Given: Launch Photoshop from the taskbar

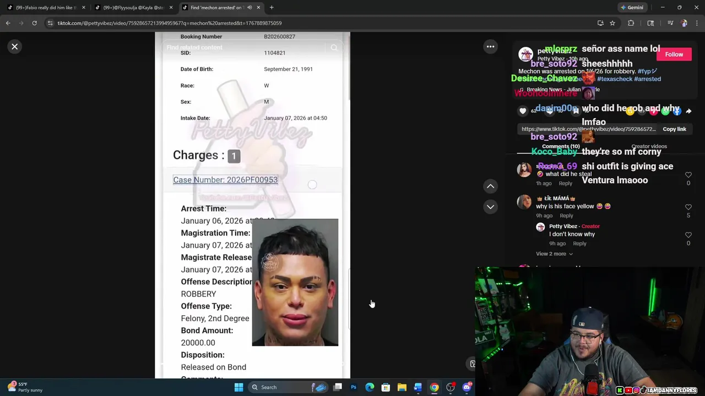Looking at the screenshot, I should [354, 387].
